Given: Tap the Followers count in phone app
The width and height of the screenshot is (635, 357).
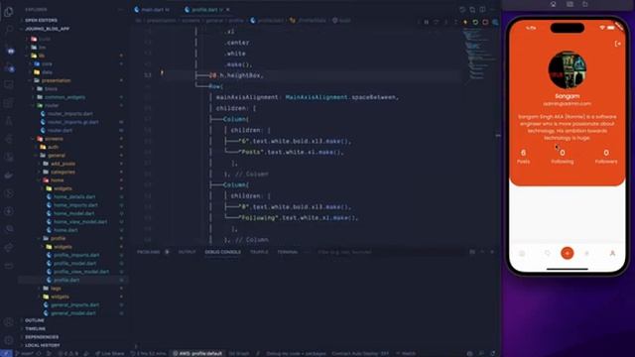Looking at the screenshot, I should pyautogui.click(x=606, y=157).
